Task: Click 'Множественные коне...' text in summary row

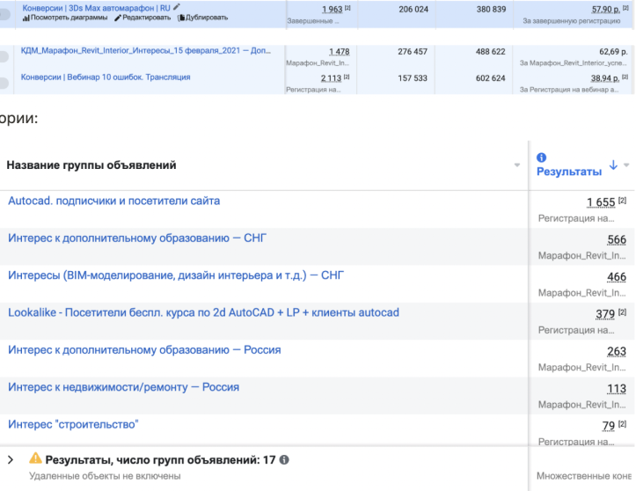Action: [x=584, y=475]
